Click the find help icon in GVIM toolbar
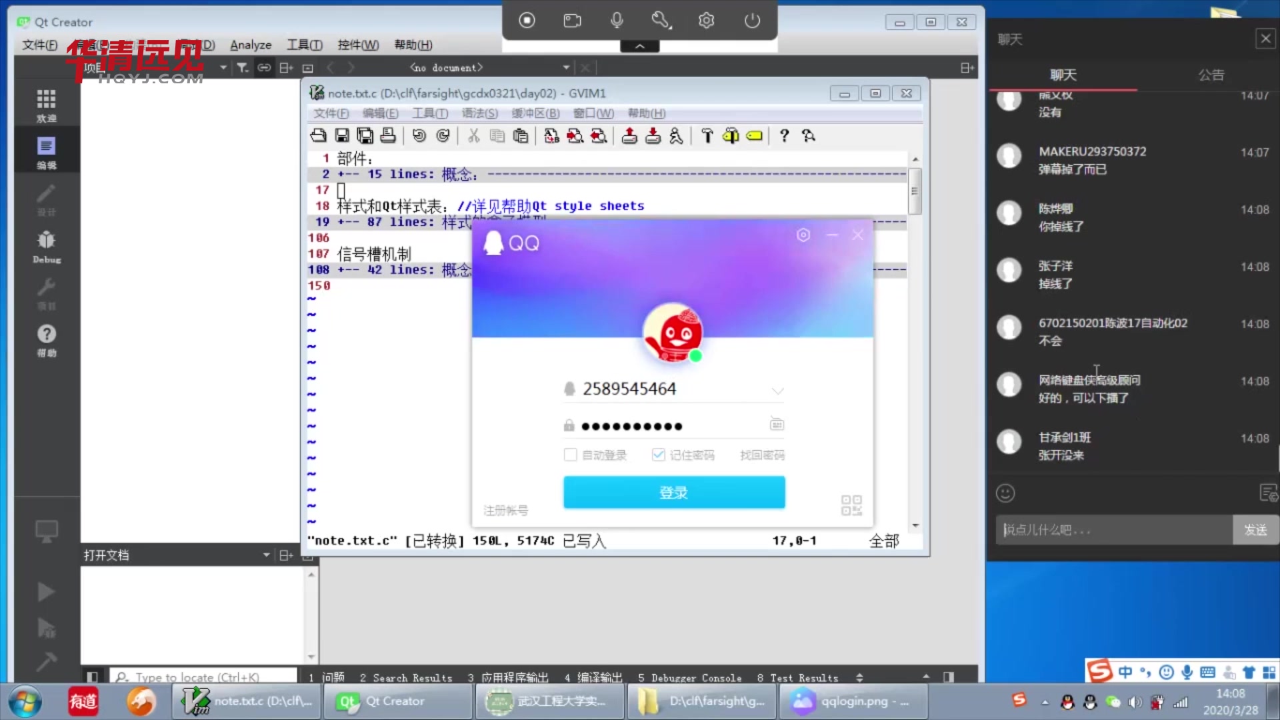Image resolution: width=1280 pixels, height=720 pixels. (x=809, y=136)
